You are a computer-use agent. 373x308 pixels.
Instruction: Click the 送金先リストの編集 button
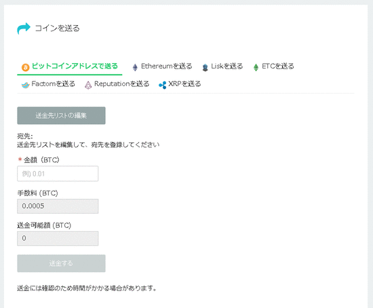tap(61, 115)
